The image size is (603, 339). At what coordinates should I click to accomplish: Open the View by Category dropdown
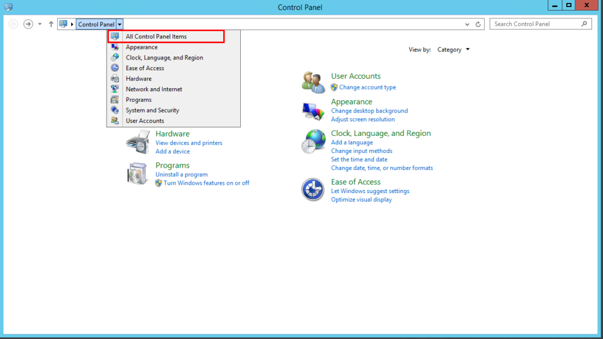pyautogui.click(x=453, y=49)
